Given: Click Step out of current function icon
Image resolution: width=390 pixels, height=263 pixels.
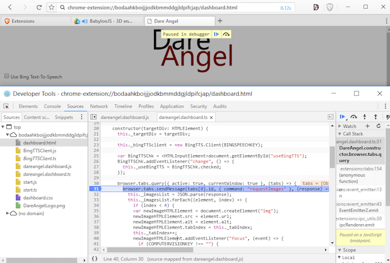Looking at the screenshot, I should 374,117.
